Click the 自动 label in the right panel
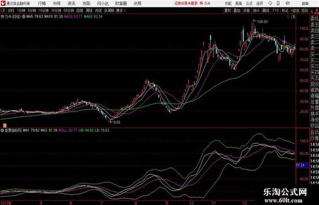This screenshot has height=205, width=319. 315,133
